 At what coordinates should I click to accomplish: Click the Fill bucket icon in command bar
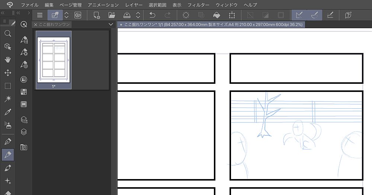217,15
